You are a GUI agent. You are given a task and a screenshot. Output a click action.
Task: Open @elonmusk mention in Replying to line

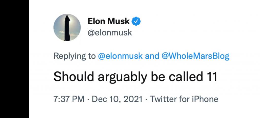coord(120,56)
